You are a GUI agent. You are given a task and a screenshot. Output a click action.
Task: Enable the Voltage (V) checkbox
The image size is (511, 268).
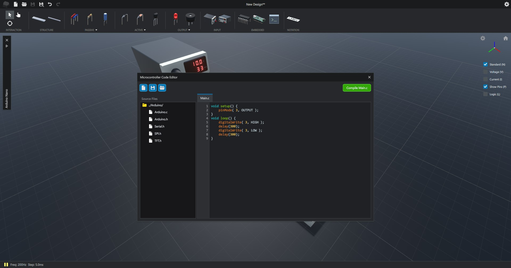(485, 72)
